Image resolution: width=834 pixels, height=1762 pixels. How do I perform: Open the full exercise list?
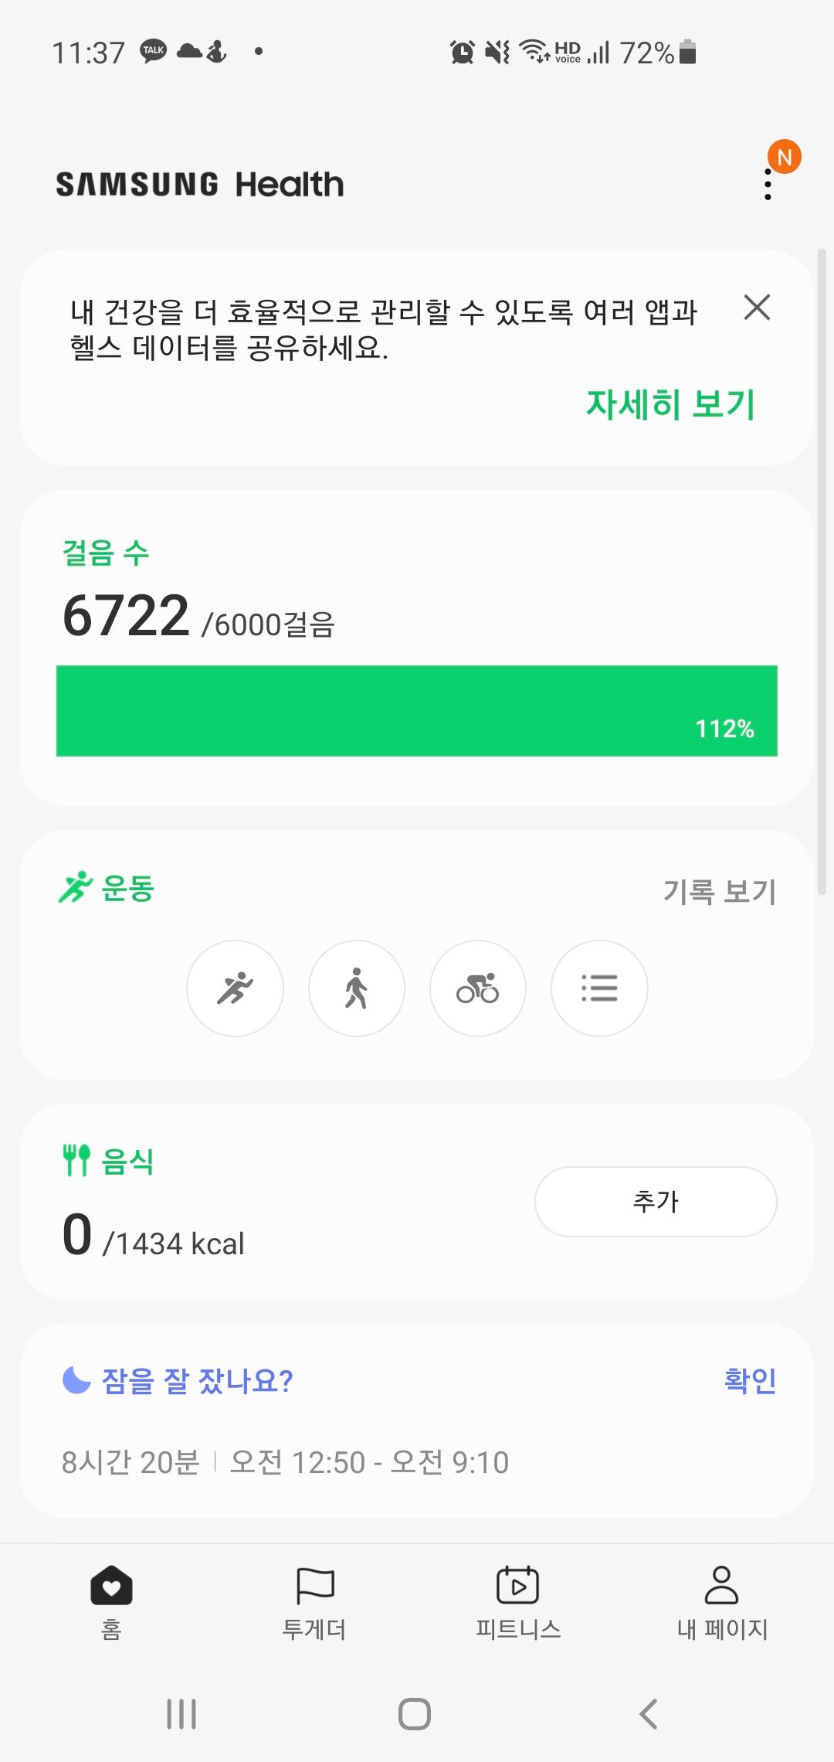point(598,988)
